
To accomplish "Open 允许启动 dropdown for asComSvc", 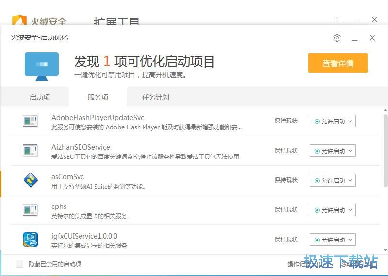I will coord(333,180).
